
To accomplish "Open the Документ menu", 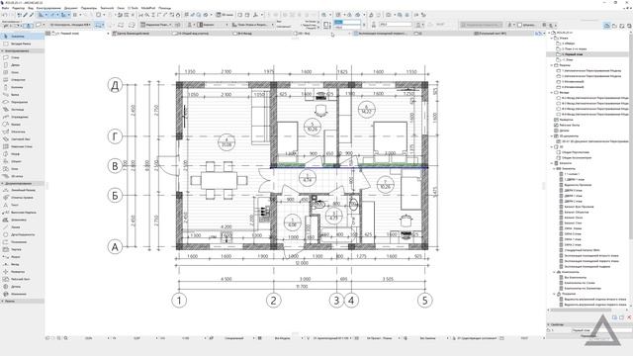I will (70, 8).
